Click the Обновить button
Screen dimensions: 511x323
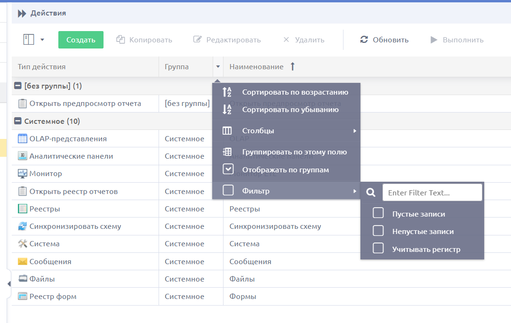[x=384, y=40]
